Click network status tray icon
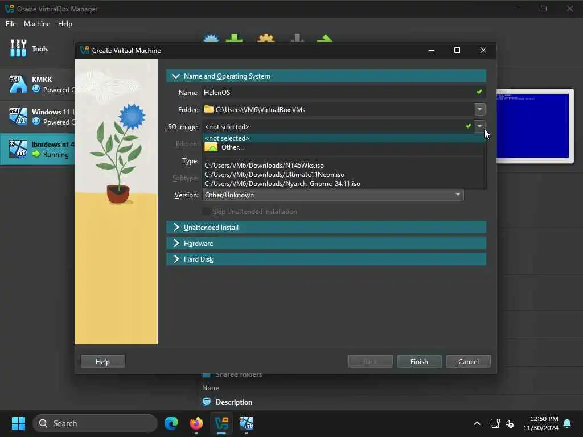 (x=495, y=423)
